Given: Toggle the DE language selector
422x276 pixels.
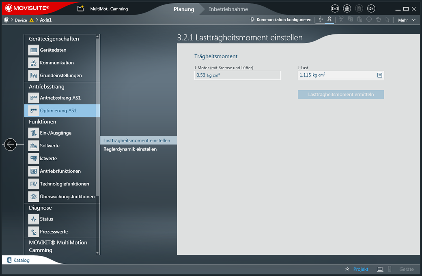Looking at the screenshot, I should (x=371, y=8).
